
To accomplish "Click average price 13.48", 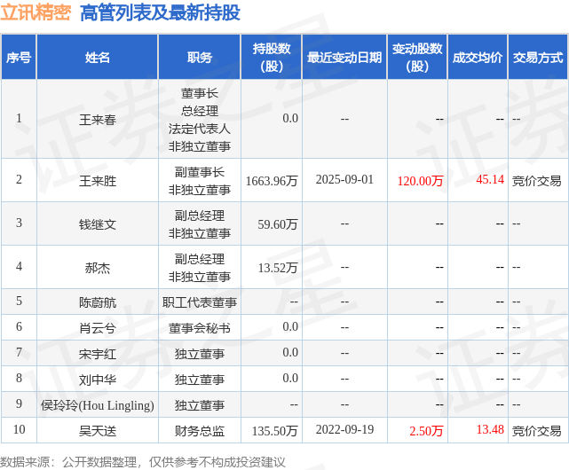I will pyautogui.click(x=490, y=430).
